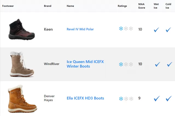This screenshot has height=116, width=175.
Task: Sort by the Ratings column header
Action: (x=122, y=6)
